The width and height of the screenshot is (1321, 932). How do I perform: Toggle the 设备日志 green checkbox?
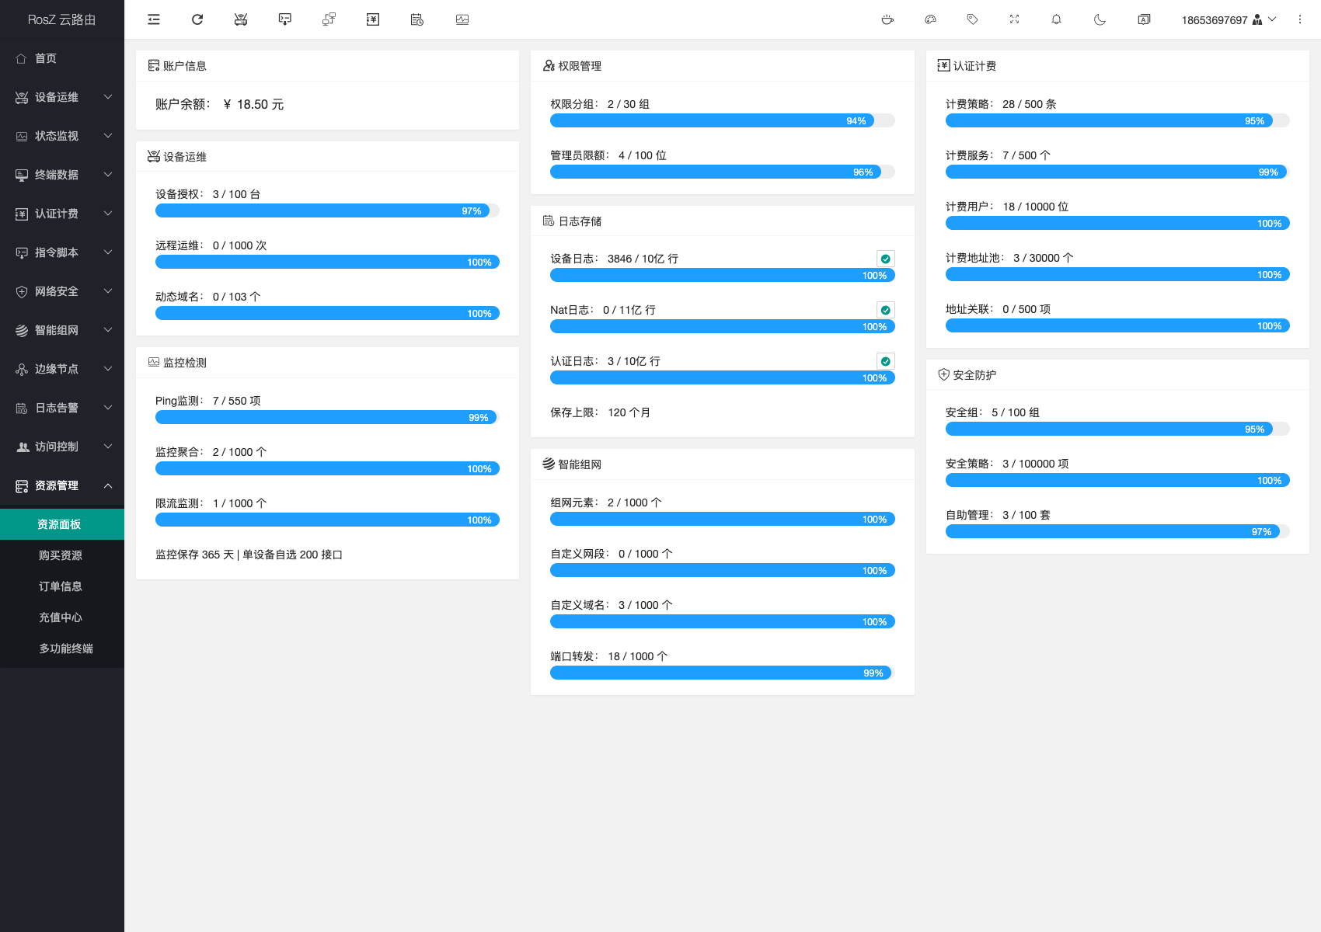(885, 259)
